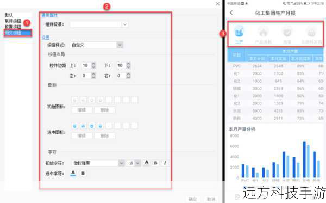
Task: Click the 3000 table cell
Action: click(257, 89)
